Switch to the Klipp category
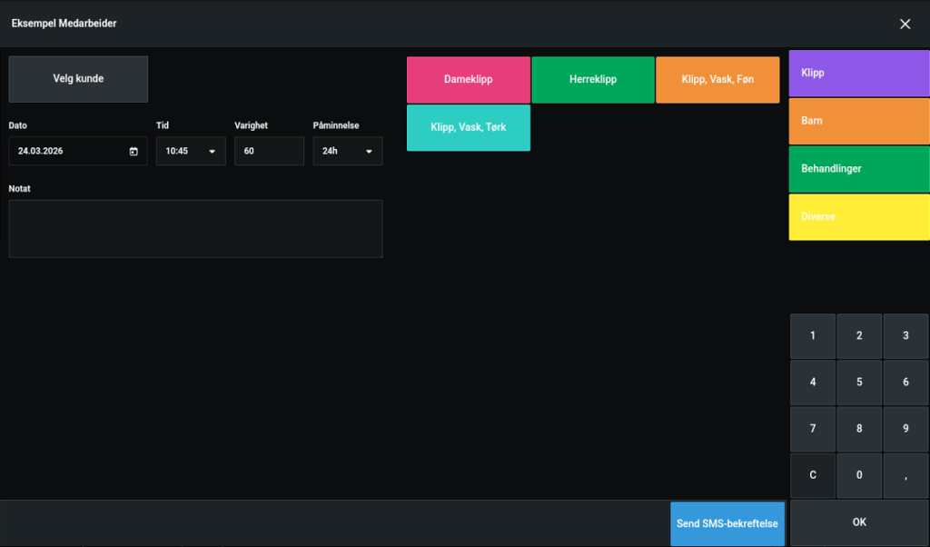This screenshot has height=547, width=930. 859,73
